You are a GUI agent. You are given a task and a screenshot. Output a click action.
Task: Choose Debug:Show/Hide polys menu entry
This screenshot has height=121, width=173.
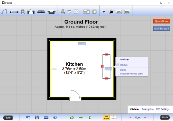[132, 74]
